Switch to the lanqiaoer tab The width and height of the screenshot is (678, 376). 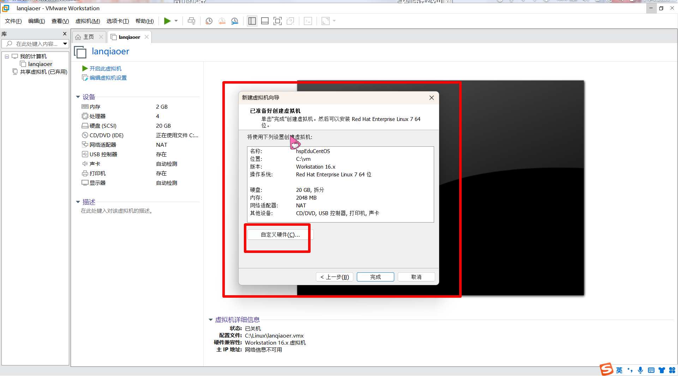(x=130, y=37)
